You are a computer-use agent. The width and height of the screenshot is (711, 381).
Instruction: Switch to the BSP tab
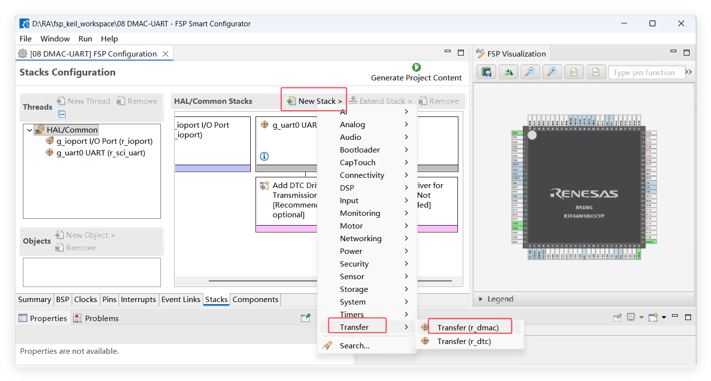(x=63, y=299)
